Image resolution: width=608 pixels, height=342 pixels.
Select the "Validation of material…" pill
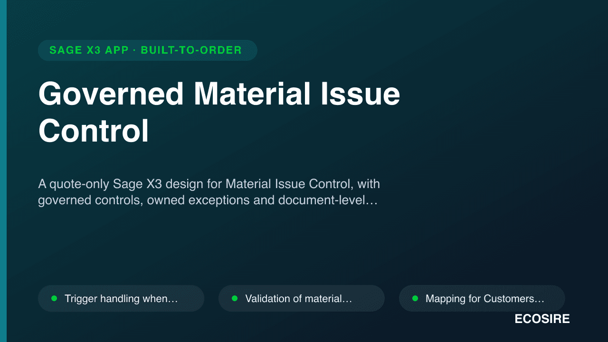(x=302, y=298)
